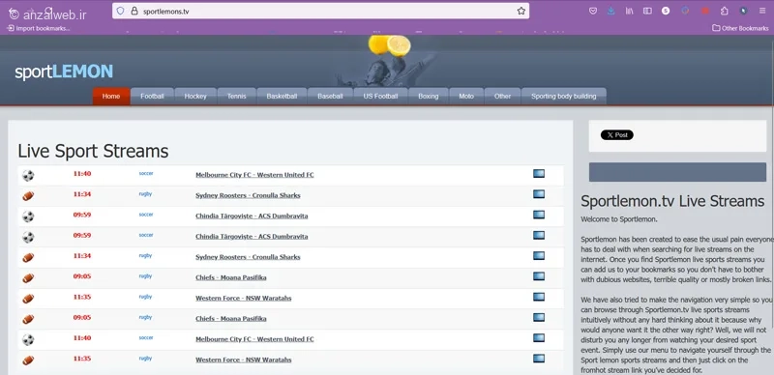Select the US Football tab
Image resolution: width=774 pixels, height=375 pixels.
point(380,97)
